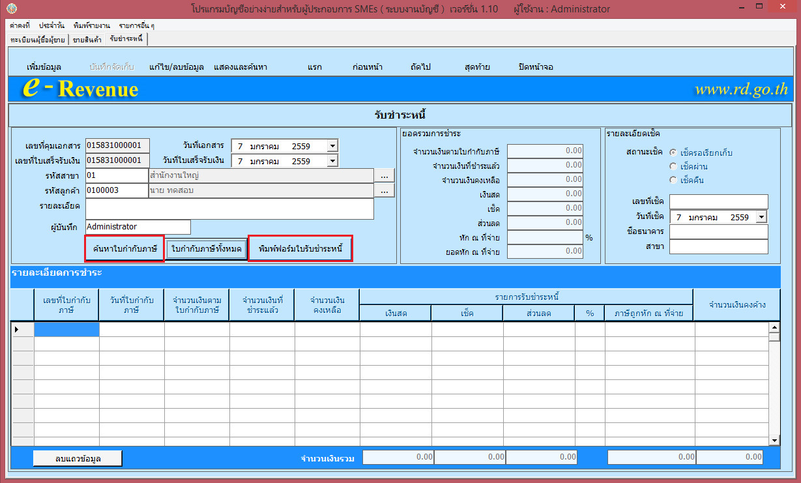Click the first cell under เลขที่ใบกำกับภาษี
The width and height of the screenshot is (801, 483).
pos(66,329)
